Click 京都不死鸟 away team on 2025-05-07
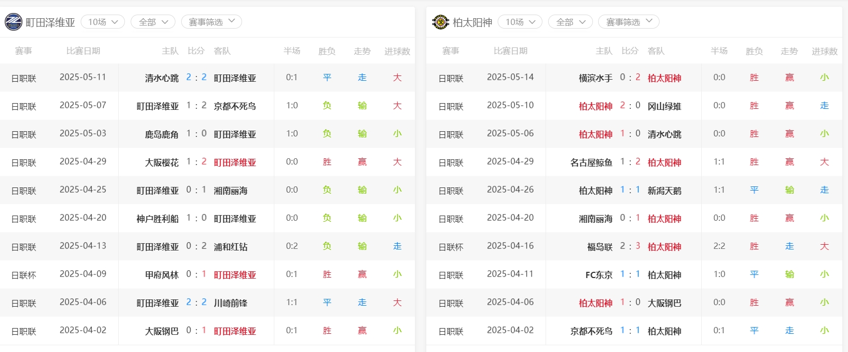 (235, 106)
